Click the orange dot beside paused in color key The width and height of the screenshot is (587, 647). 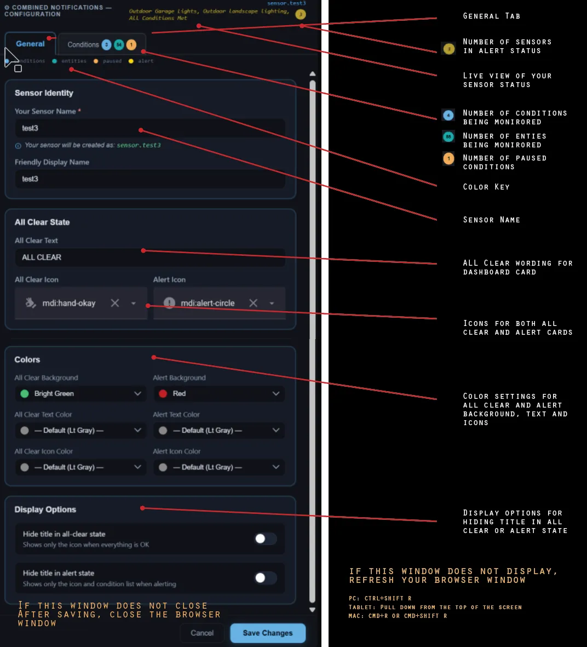96,61
